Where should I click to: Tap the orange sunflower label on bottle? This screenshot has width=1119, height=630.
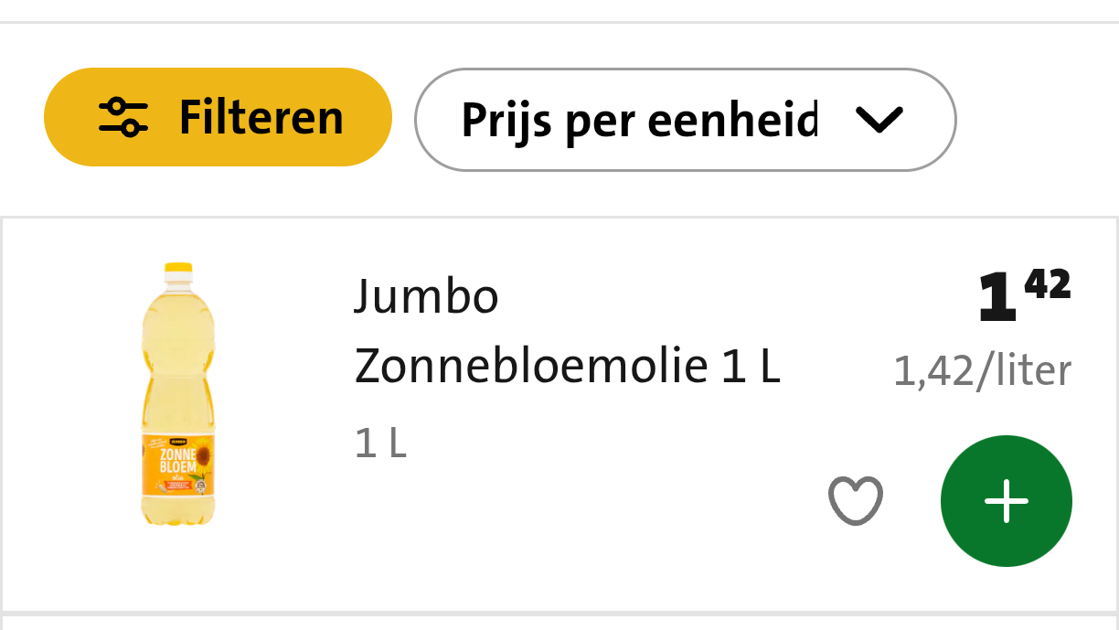178,466
